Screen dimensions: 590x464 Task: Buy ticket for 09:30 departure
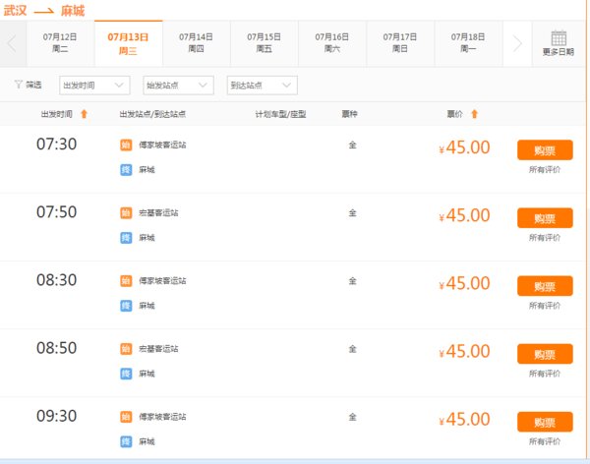[545, 422]
